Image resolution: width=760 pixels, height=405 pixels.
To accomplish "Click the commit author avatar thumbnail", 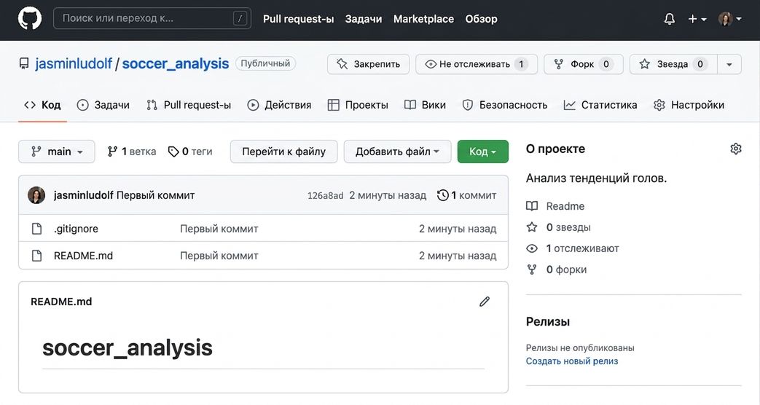I will (x=36, y=195).
